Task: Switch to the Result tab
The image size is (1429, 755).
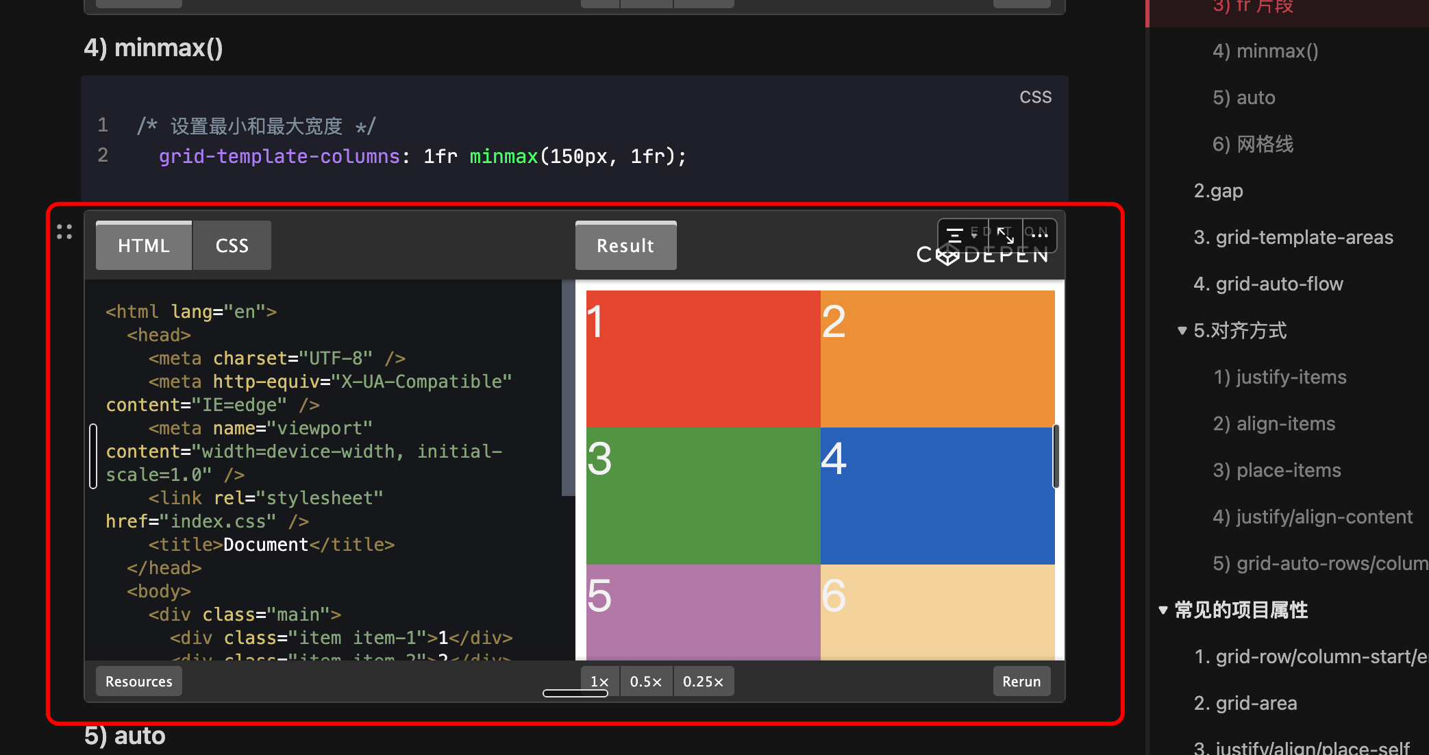Action: [x=625, y=245]
